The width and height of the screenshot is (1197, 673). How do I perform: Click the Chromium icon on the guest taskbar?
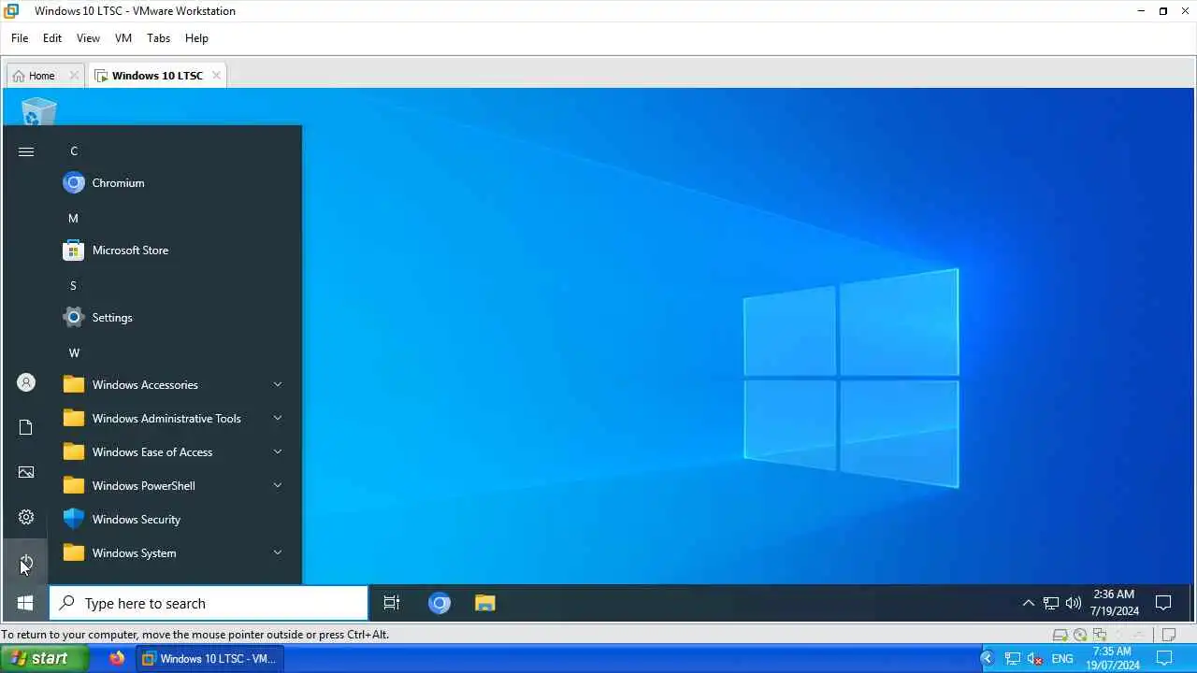pyautogui.click(x=440, y=603)
